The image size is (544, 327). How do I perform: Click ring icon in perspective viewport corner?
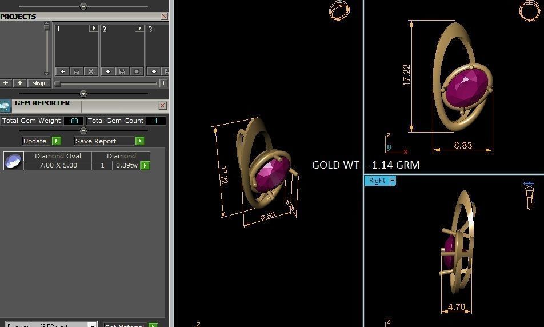[339, 10]
